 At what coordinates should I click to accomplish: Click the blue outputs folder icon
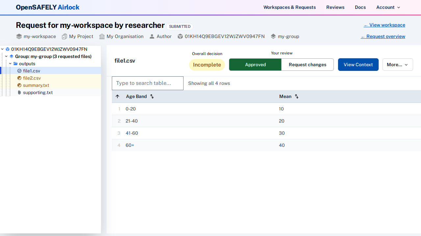(x=16, y=64)
